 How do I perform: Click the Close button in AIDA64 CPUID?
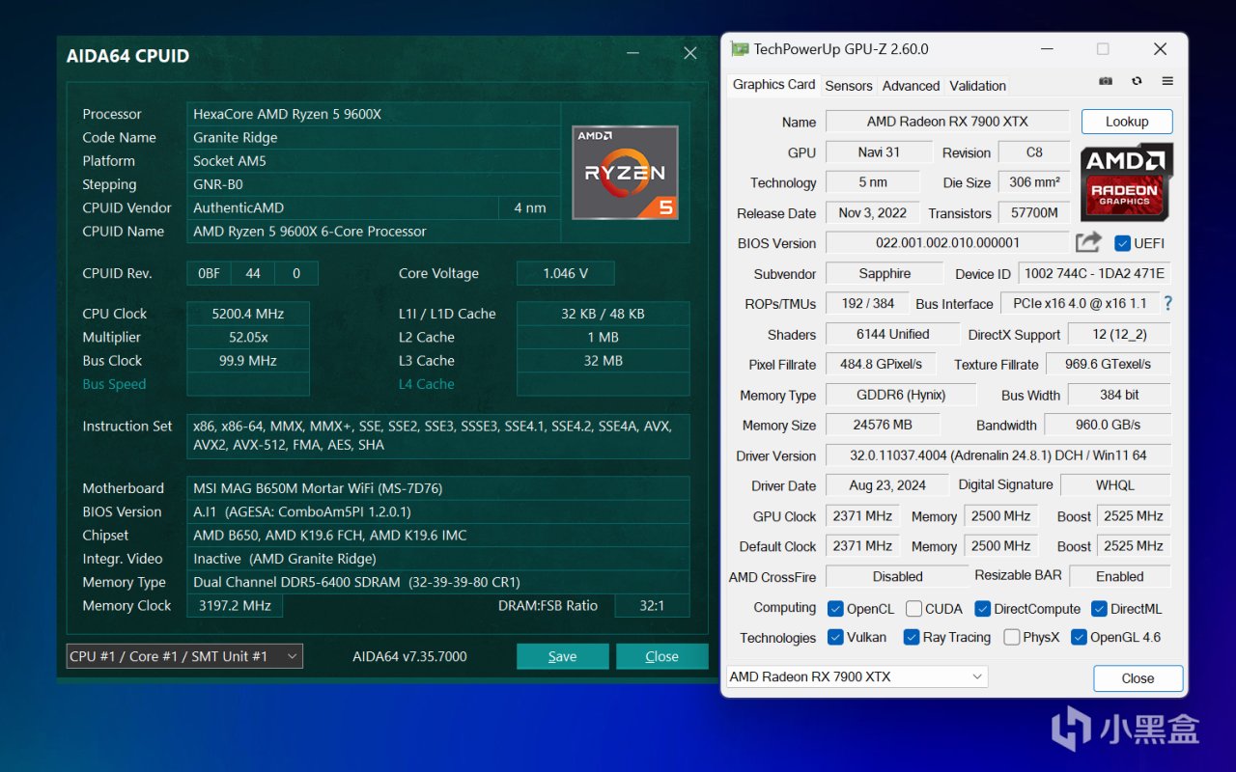click(661, 656)
